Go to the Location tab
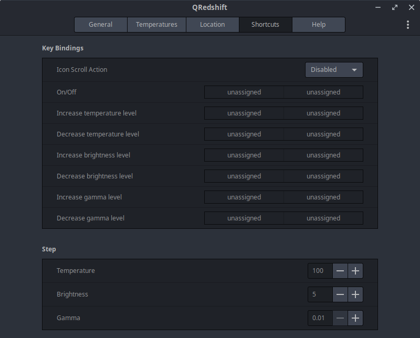The image size is (420, 338). click(x=213, y=25)
